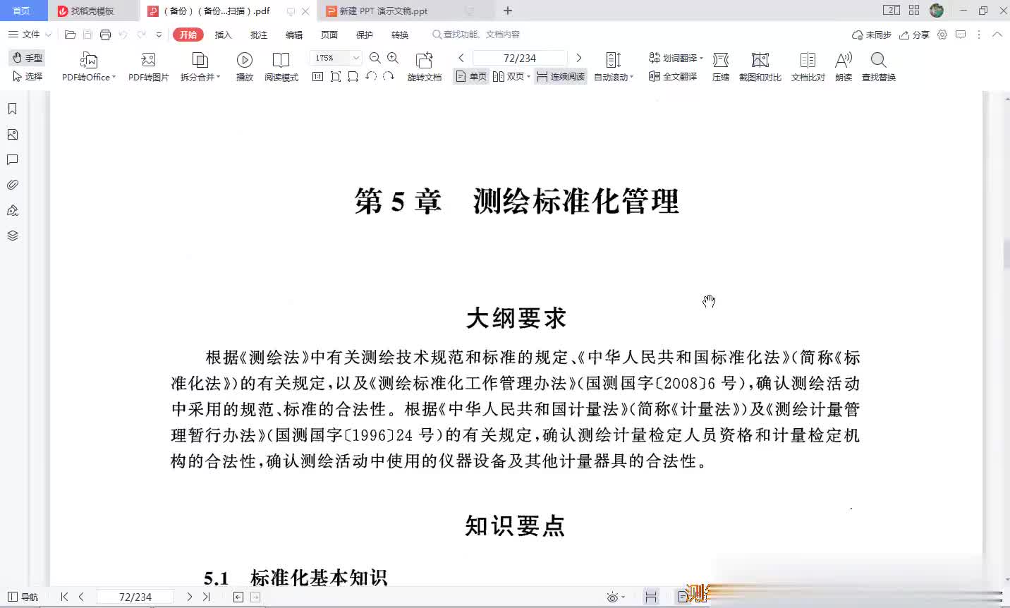The height and width of the screenshot is (608, 1010).
Task: Expand the 自动滚动 dropdown options
Action: click(631, 78)
